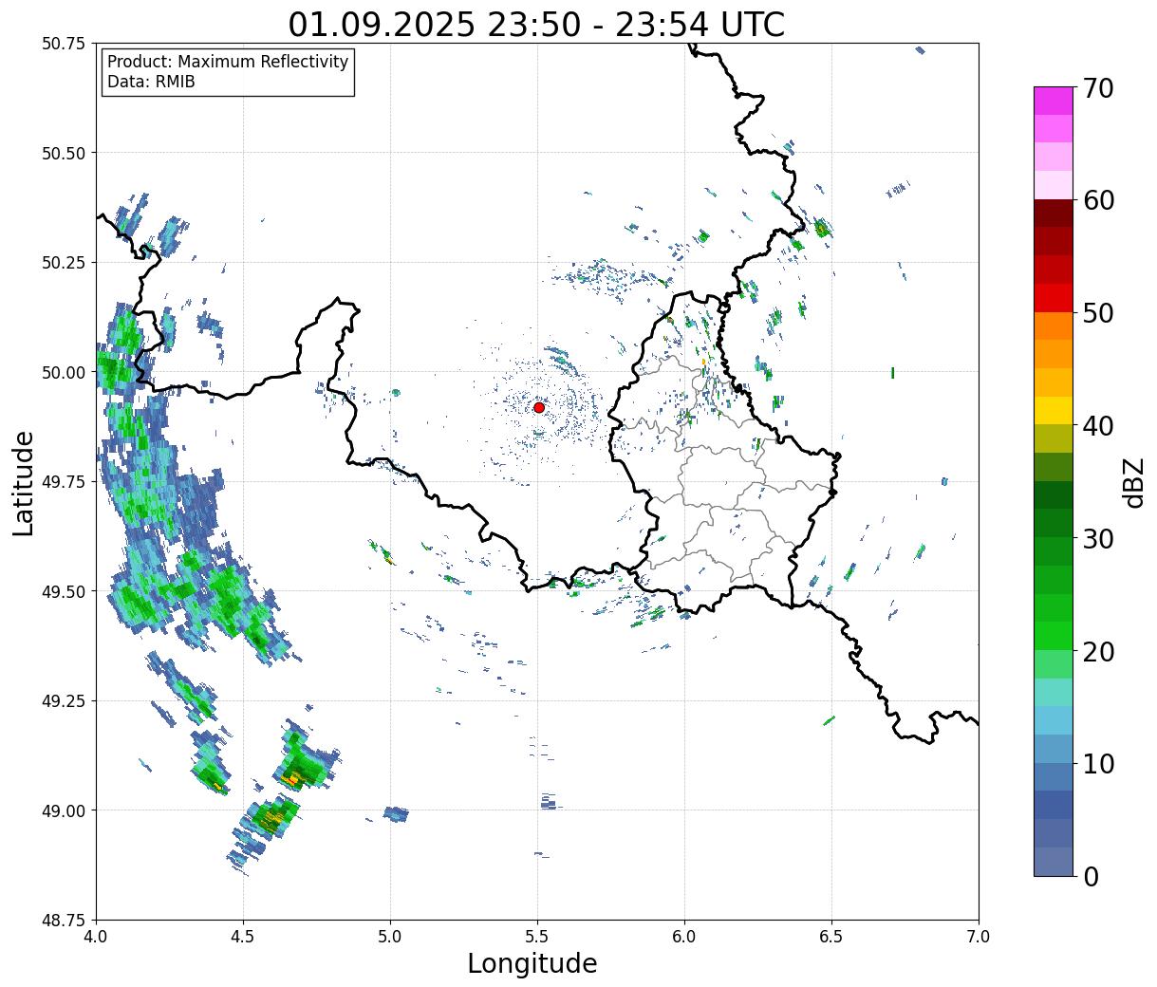Click the colorbar tick label 60
The image size is (1157, 987).
[x=1098, y=200]
